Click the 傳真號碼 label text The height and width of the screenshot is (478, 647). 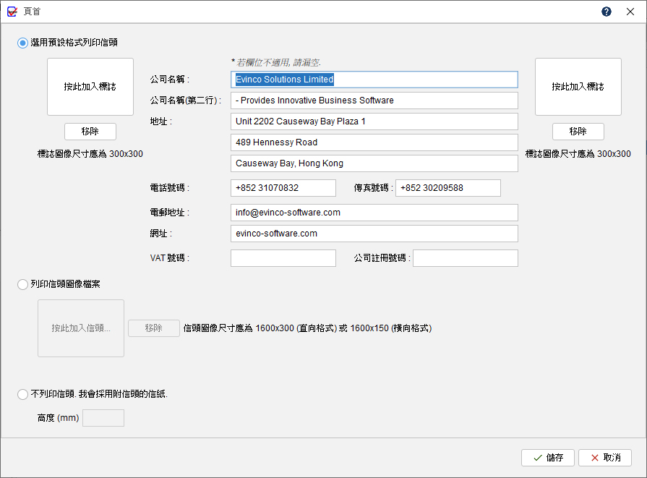coord(373,188)
